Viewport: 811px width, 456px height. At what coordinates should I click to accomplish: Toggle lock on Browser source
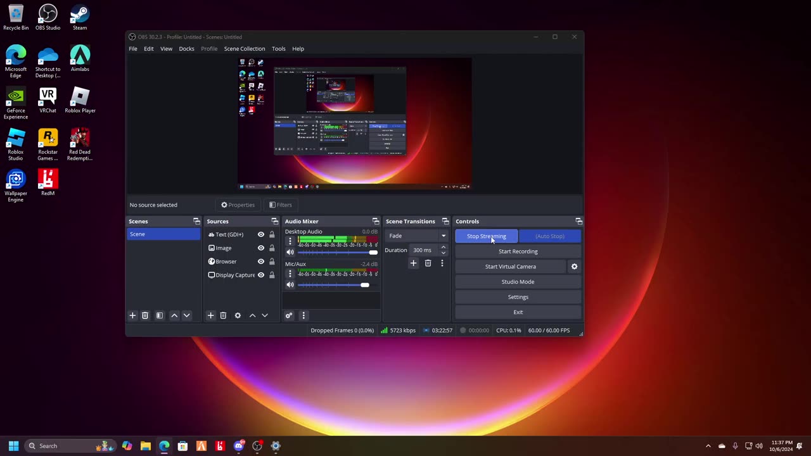(x=272, y=262)
